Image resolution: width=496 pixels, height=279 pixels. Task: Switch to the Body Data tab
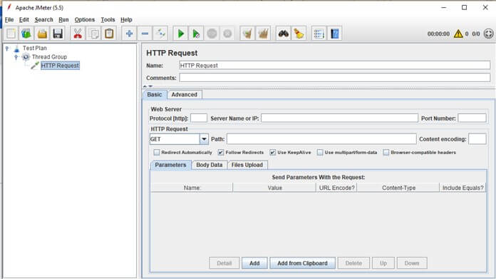point(209,165)
